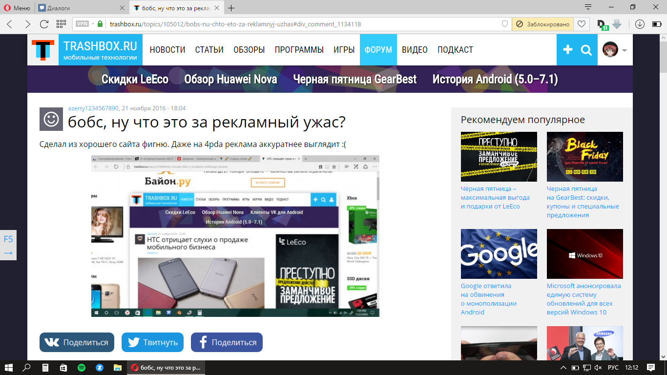Click the smiley topic icon
The image size is (667, 375).
pyautogui.click(x=51, y=119)
